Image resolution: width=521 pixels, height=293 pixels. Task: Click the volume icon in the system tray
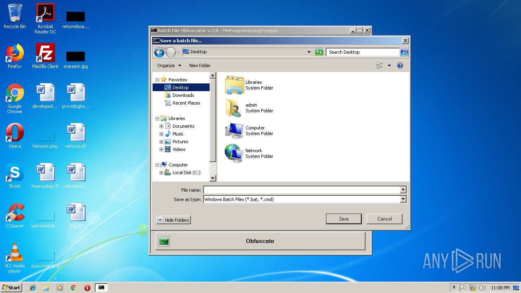[x=482, y=288]
